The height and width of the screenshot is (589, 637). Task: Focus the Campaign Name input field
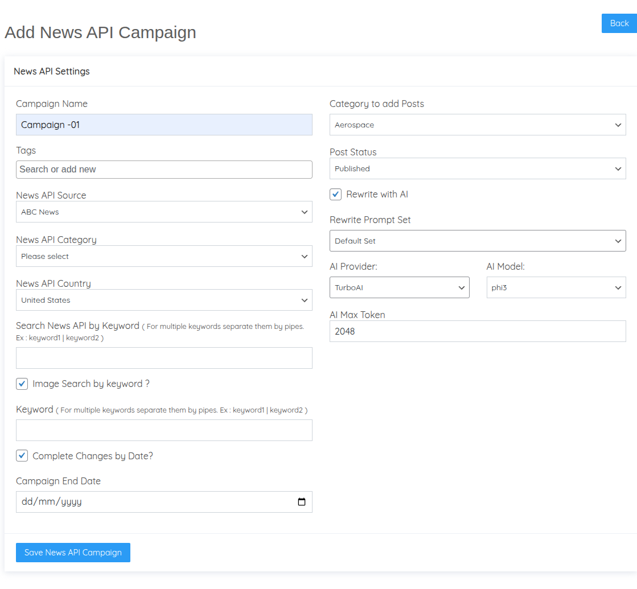(x=164, y=125)
